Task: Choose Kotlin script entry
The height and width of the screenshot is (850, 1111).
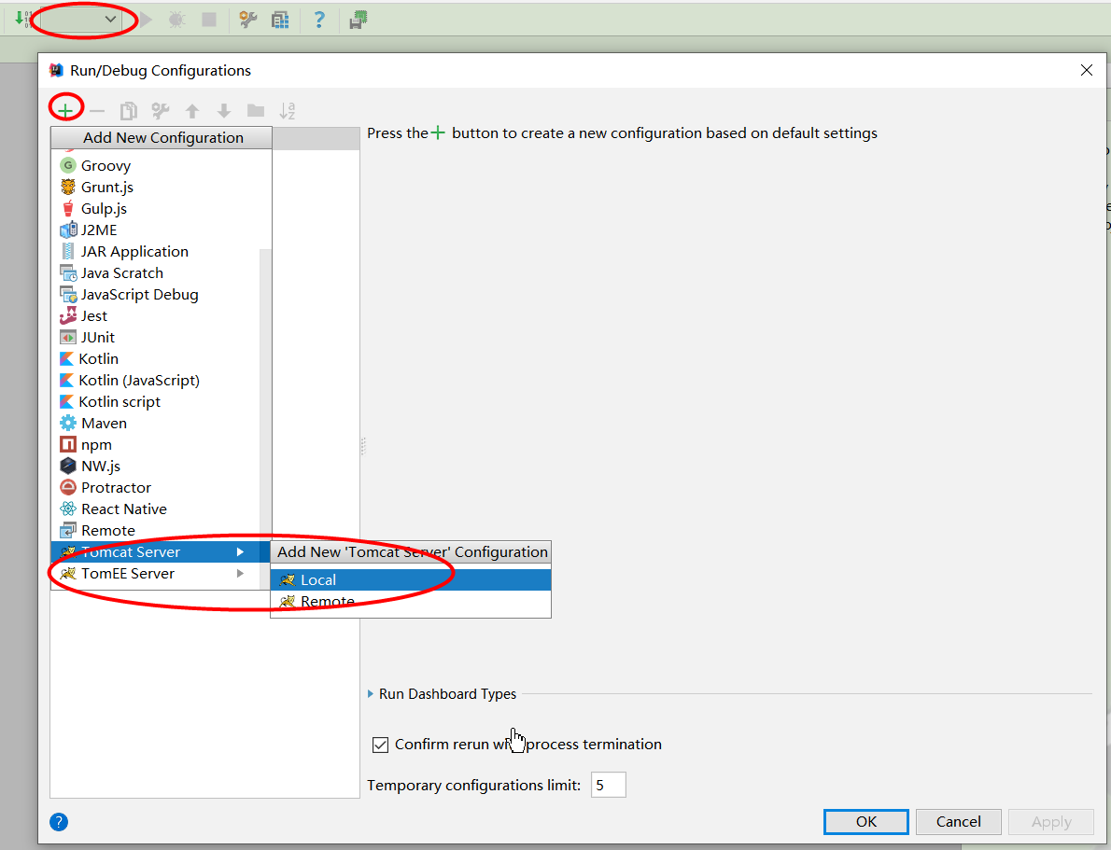Action: pyautogui.click(x=156, y=401)
